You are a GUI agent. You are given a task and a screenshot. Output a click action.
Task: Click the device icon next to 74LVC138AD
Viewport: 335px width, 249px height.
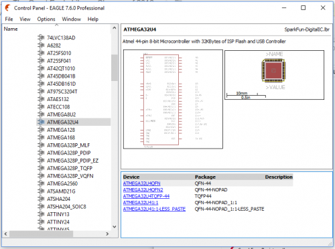(x=41, y=37)
